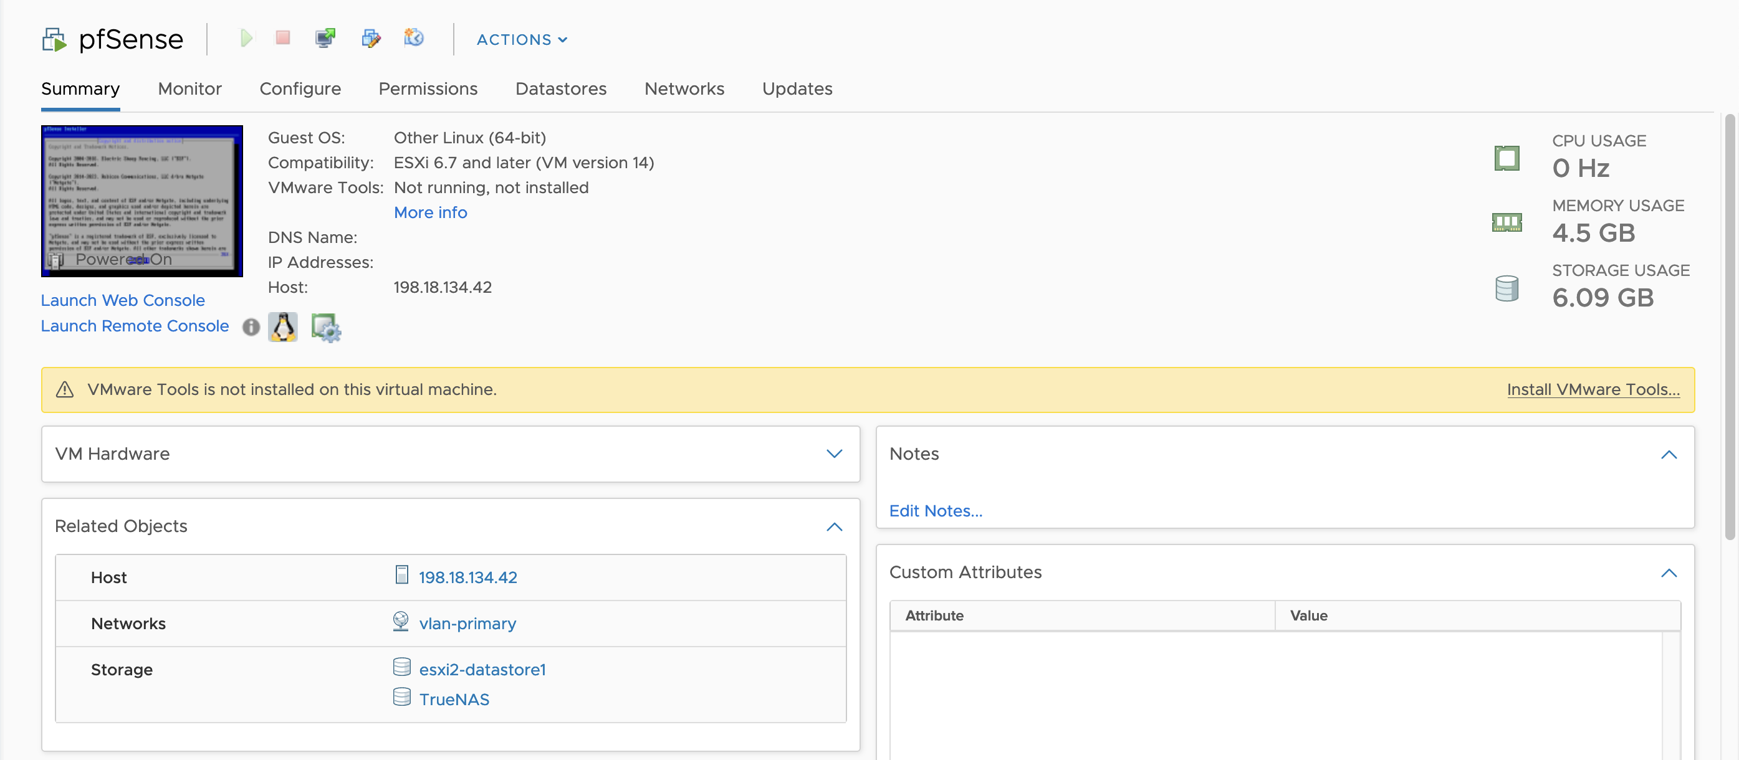The height and width of the screenshot is (760, 1739).
Task: Click the Remote Console info icon
Action: click(x=251, y=327)
